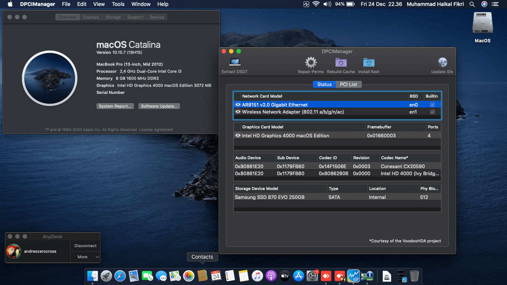Open the Tools menu in menu bar

118,4
